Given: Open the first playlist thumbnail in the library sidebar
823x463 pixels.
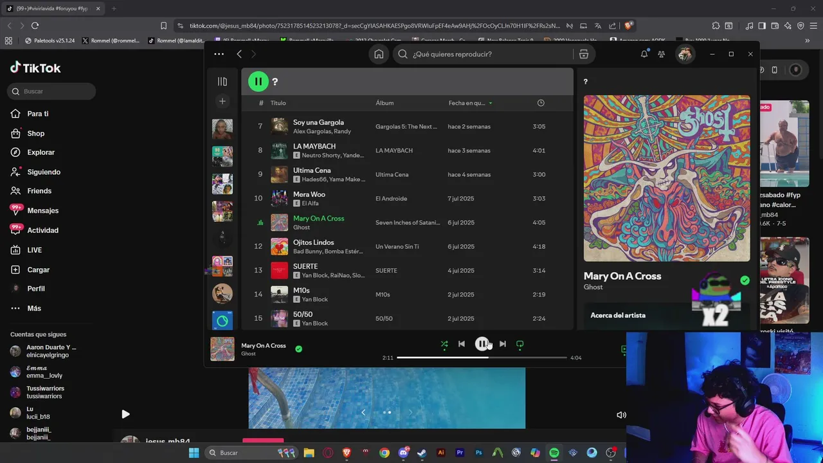Looking at the screenshot, I should 222,129.
